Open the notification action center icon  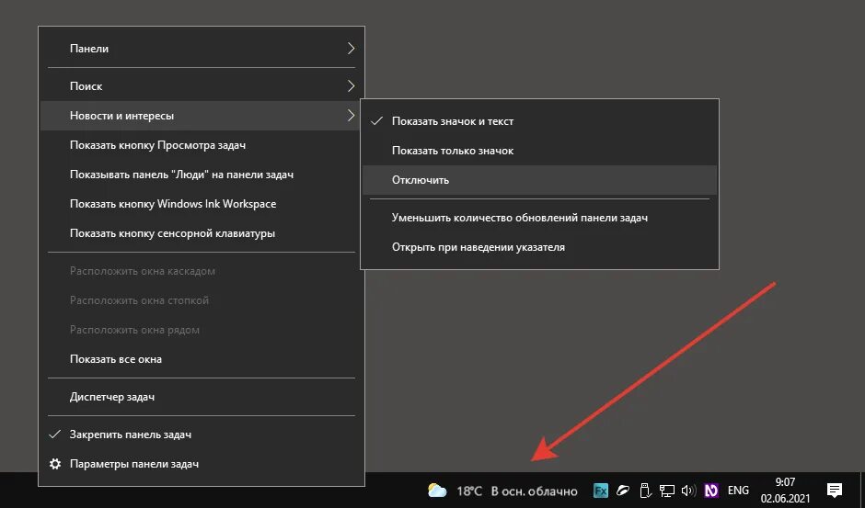coord(835,490)
